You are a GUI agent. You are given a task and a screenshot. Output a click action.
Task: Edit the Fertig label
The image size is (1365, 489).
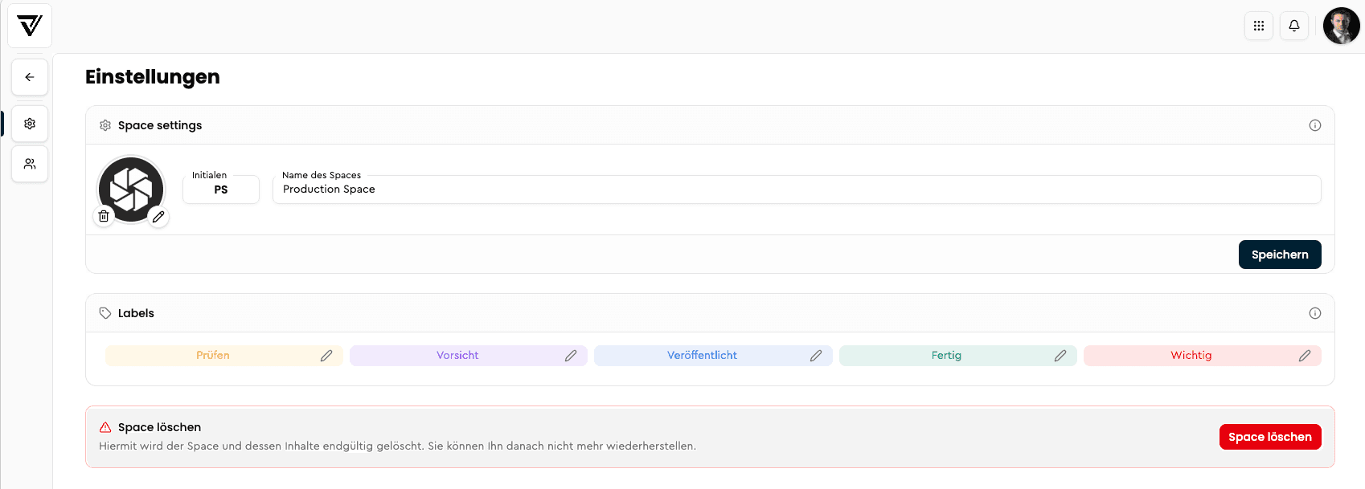1060,356
